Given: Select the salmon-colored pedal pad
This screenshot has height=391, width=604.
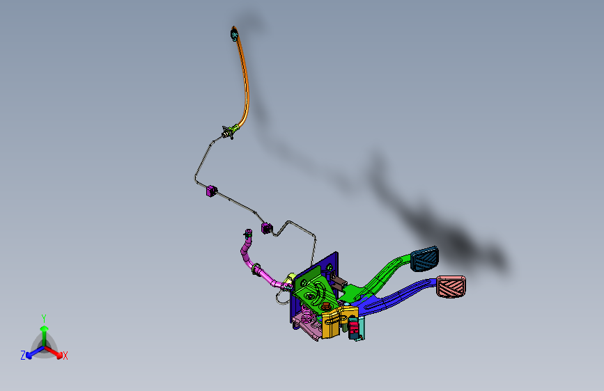Looking at the screenshot, I should point(451,287).
